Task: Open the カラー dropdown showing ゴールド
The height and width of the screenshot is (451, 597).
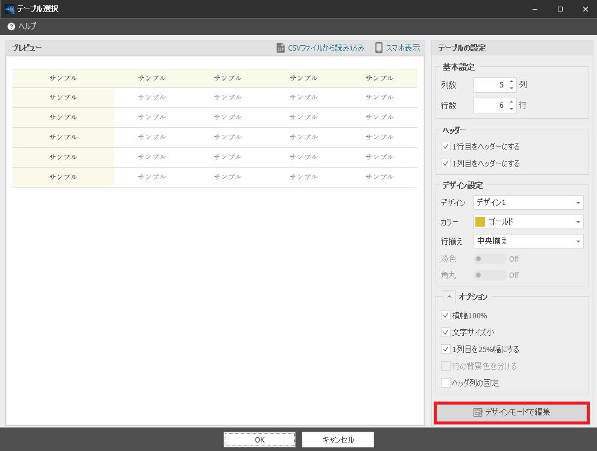Action: [x=528, y=222]
